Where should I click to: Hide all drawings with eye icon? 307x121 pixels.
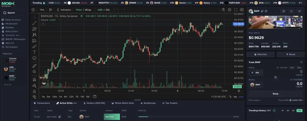(x=35, y=97)
